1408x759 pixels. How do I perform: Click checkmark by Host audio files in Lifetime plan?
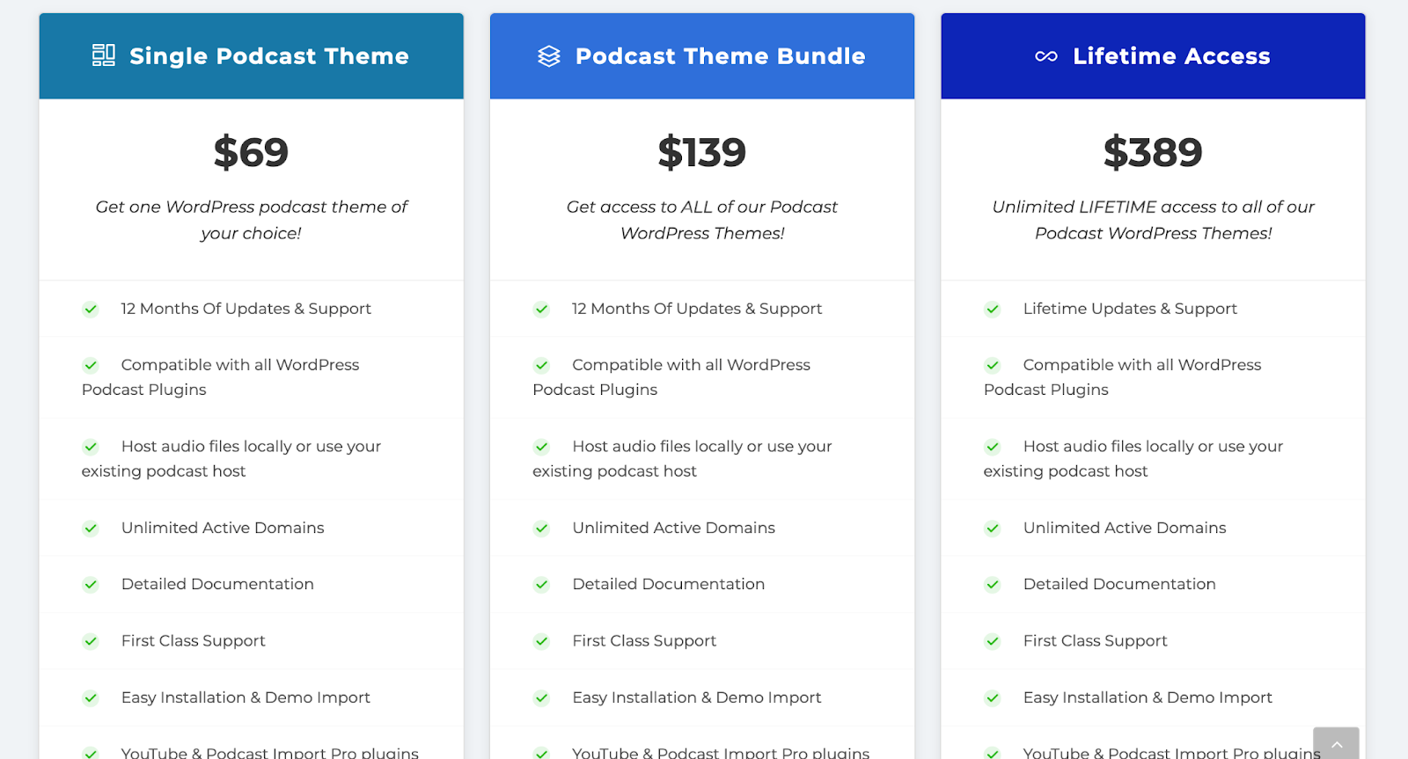993,447
